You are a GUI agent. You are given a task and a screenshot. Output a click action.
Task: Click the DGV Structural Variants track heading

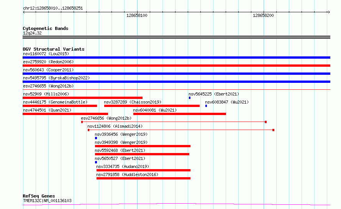54,49
